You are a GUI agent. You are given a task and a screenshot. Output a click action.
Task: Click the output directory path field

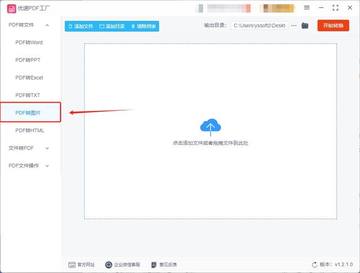[x=259, y=26]
